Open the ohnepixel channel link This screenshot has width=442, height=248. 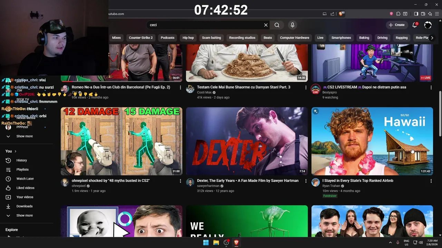[79, 186]
